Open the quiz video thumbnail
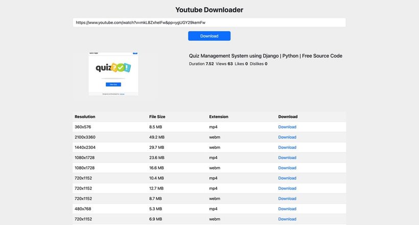Image resolution: width=419 pixels, height=225 pixels. click(113, 74)
